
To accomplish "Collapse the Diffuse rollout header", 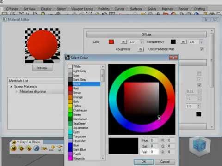I will (146, 35).
